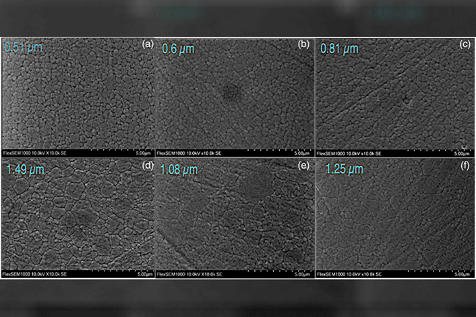Click the (a) panel label
476x317 pixels.
(x=148, y=44)
